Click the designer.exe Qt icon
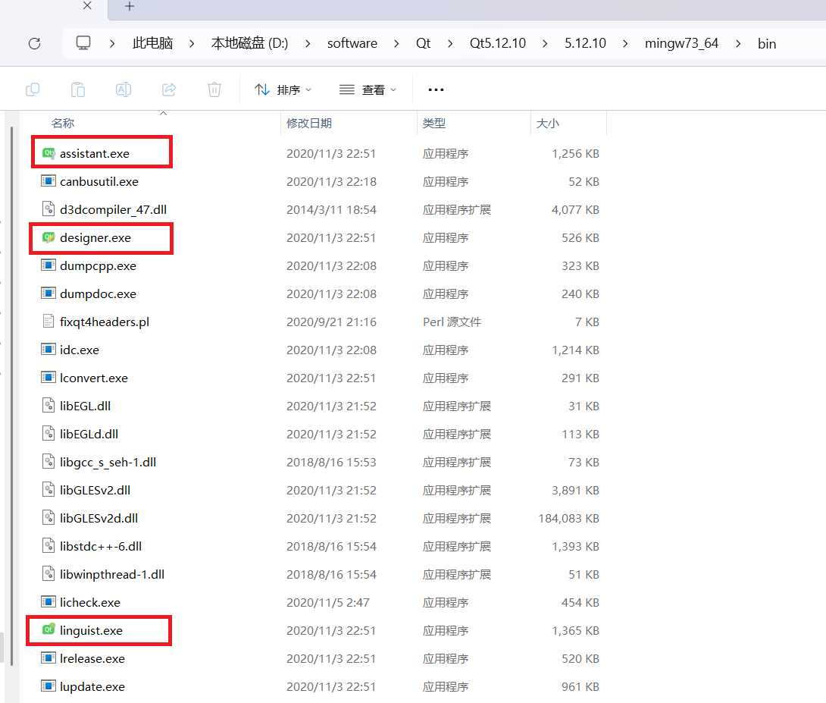The image size is (826, 703). coord(48,237)
